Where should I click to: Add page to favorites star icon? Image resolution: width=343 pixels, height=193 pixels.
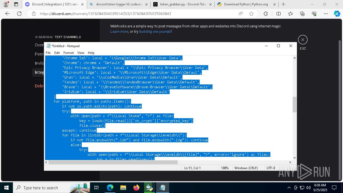pyautogui.click(x=251, y=14)
